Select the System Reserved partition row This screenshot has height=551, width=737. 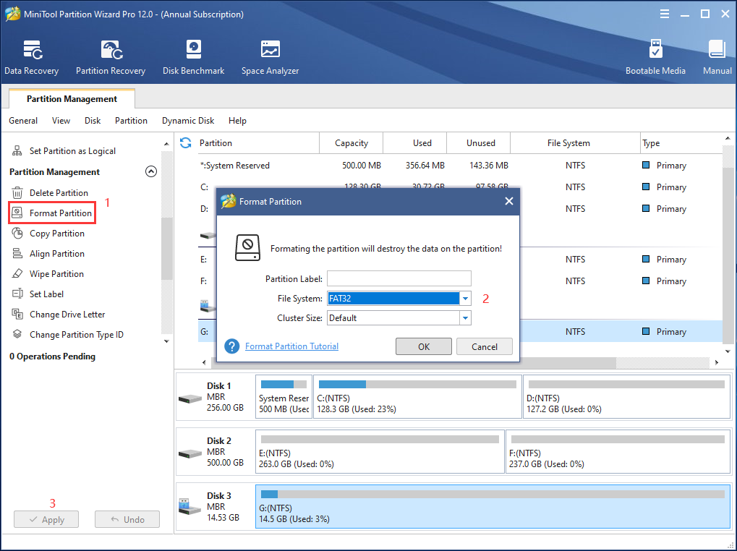tap(460, 166)
